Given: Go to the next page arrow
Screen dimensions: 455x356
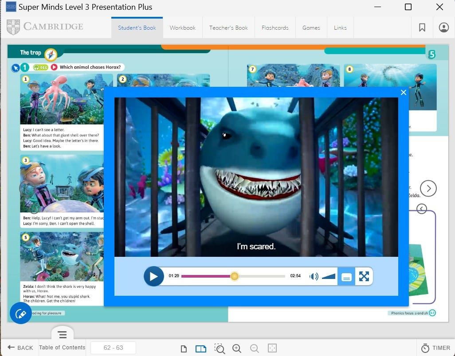Looking at the screenshot, I should tap(428, 188).
